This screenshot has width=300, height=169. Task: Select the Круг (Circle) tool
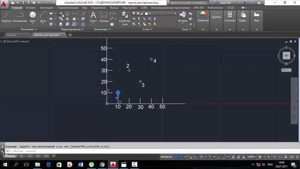pyautogui.click(x=33, y=17)
